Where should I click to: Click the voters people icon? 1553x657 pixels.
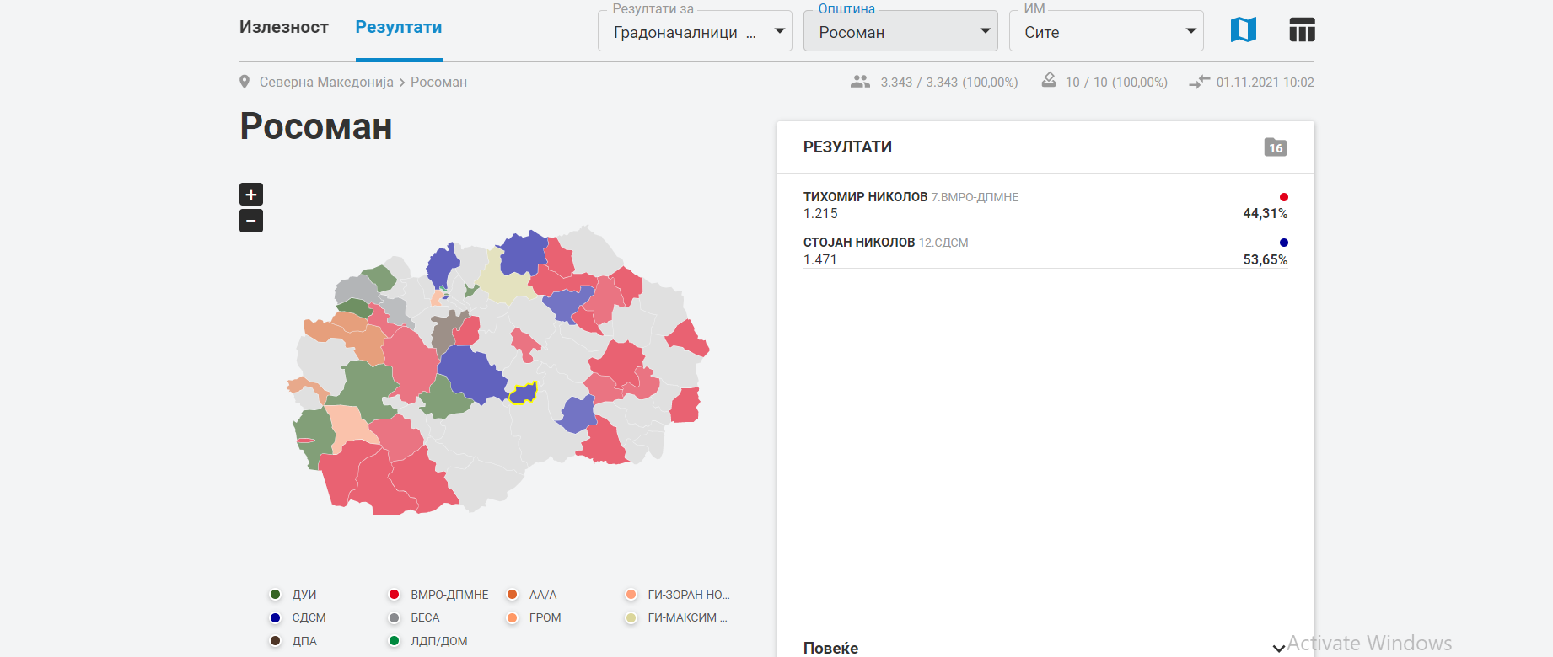pyautogui.click(x=860, y=82)
